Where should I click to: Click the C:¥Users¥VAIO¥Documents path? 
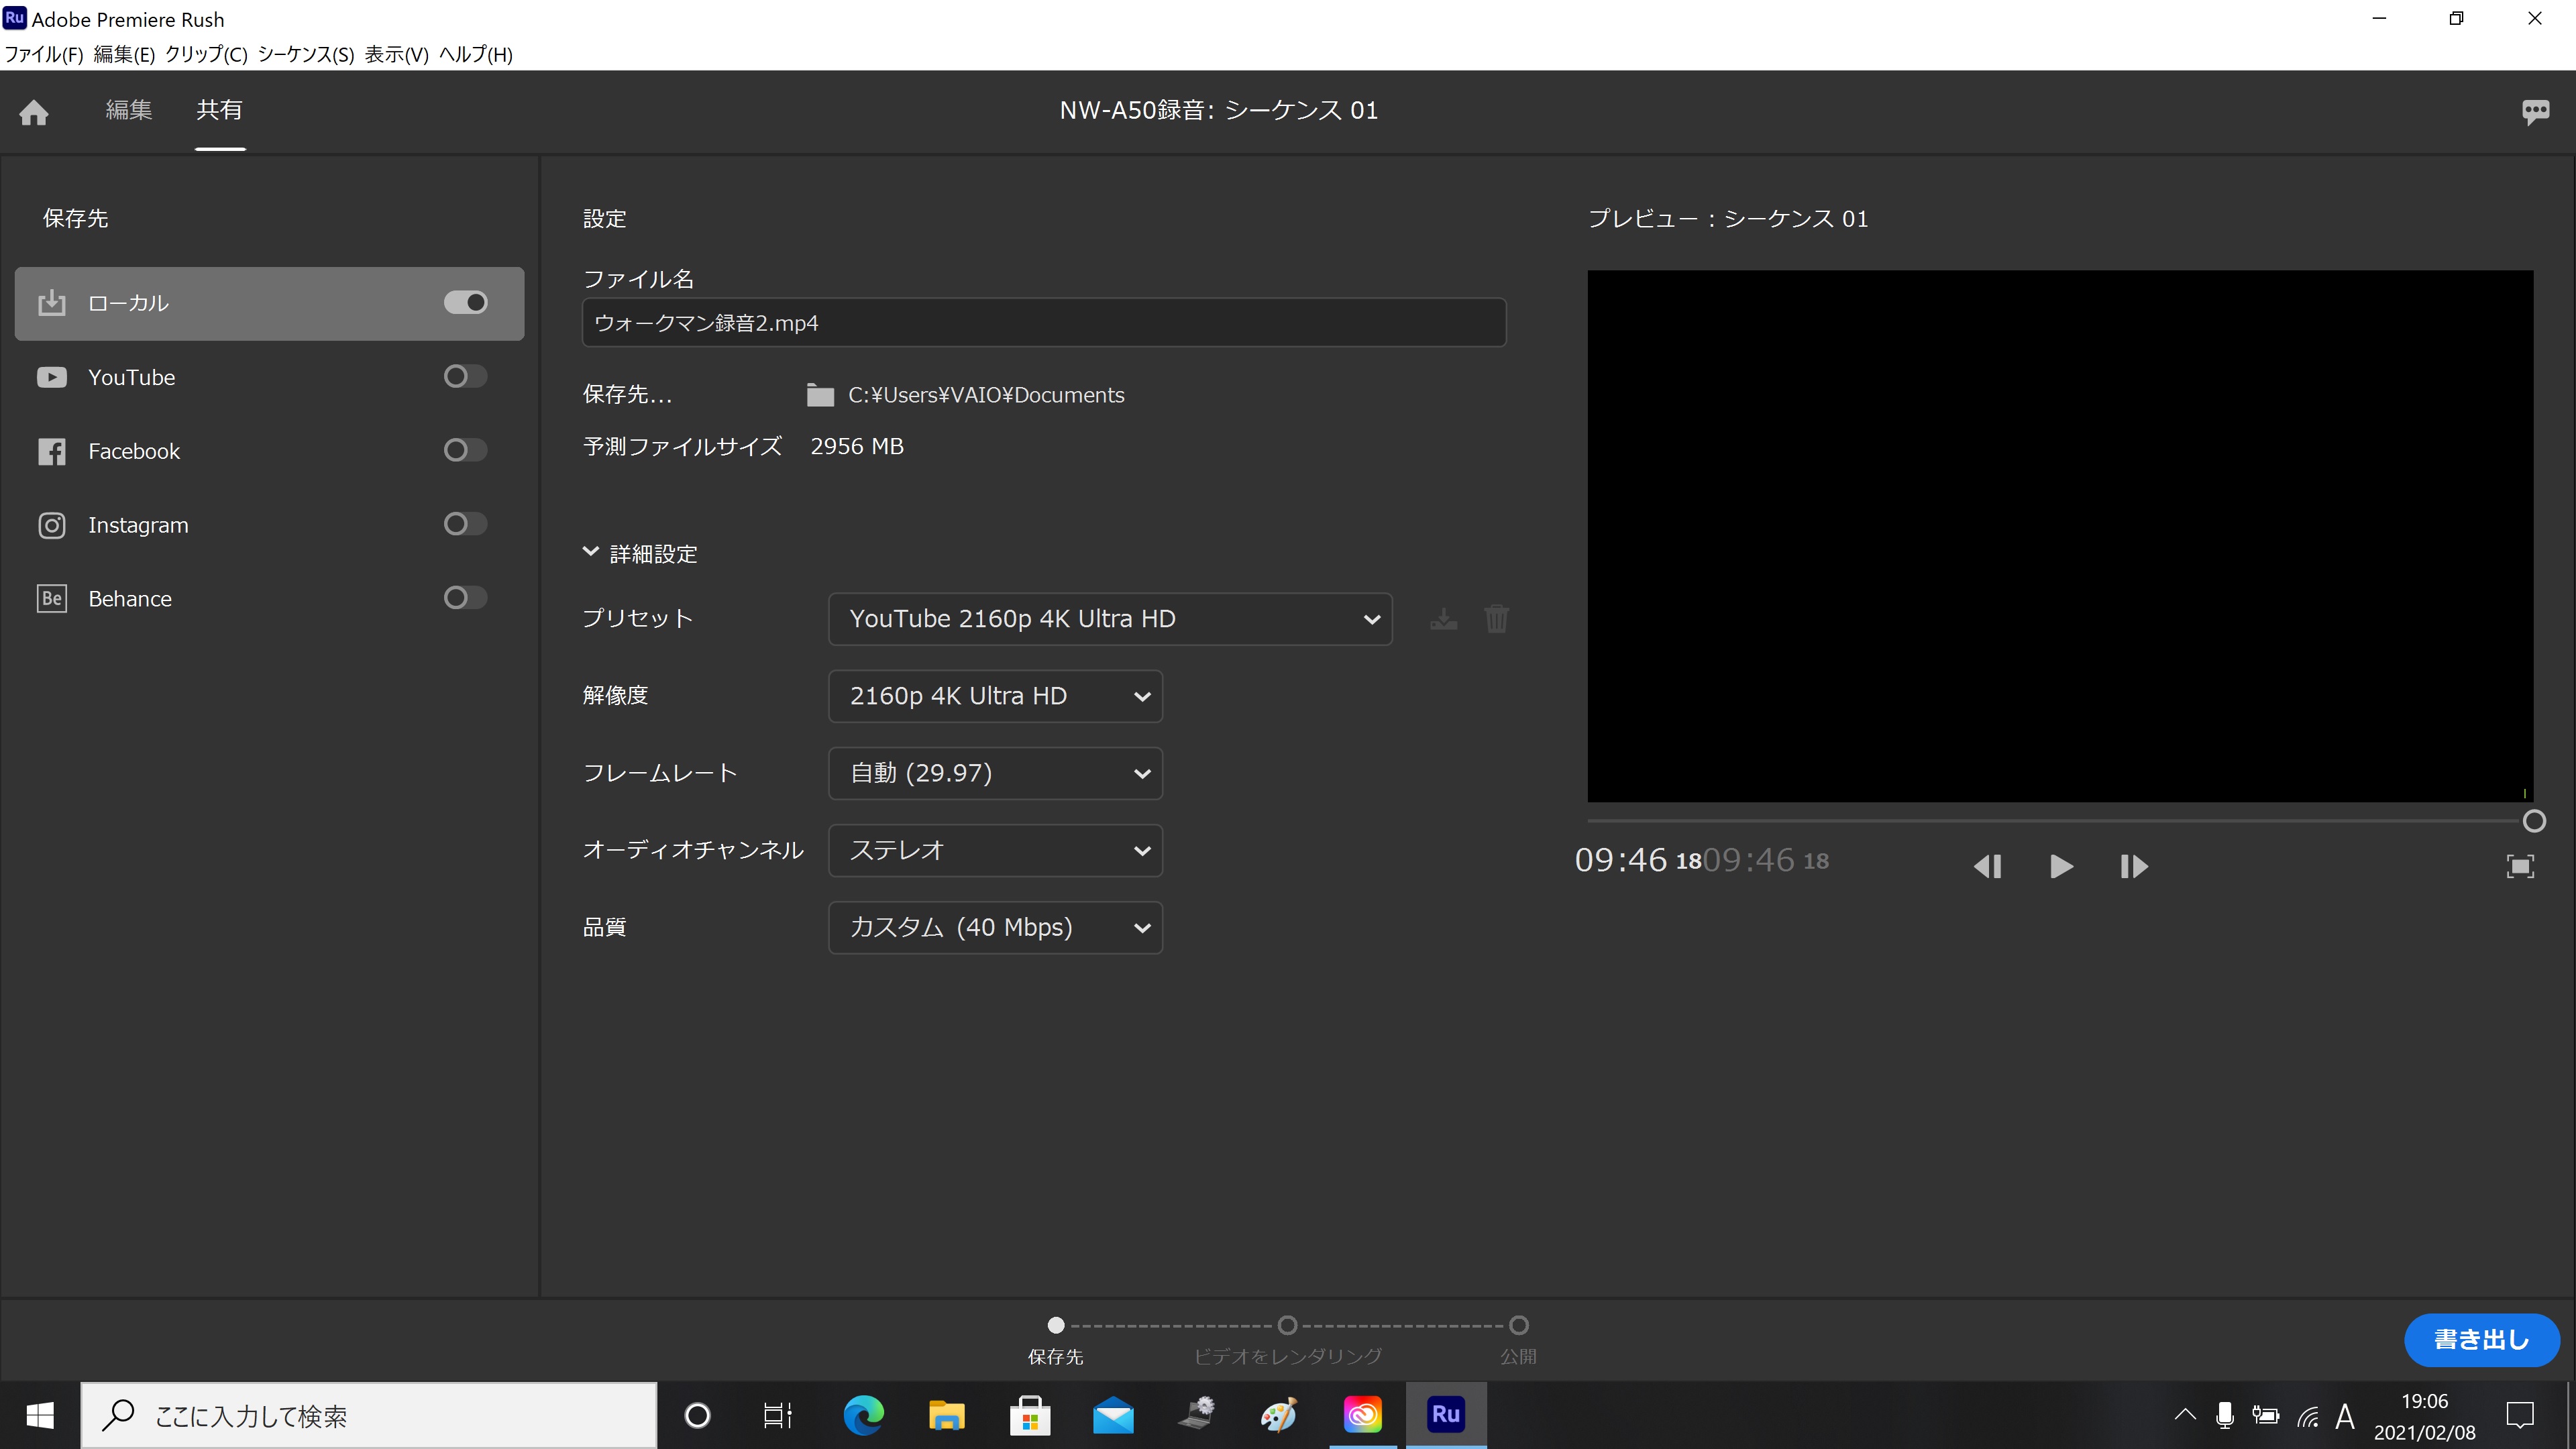point(986,395)
